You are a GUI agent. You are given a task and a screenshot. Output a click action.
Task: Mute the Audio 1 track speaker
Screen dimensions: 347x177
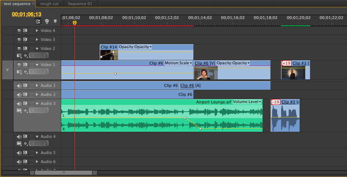[19, 85]
